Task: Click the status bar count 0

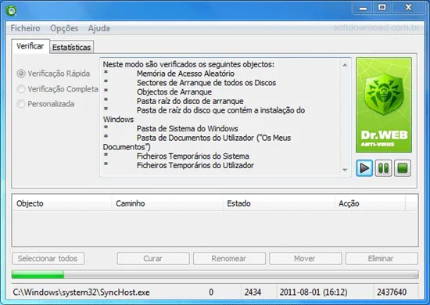Action: coord(211,292)
